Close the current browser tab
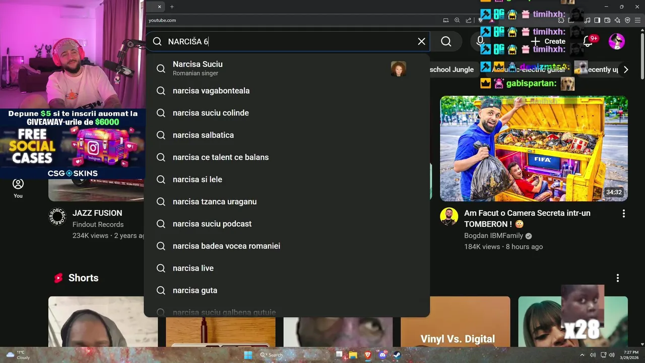The height and width of the screenshot is (363, 645). pyautogui.click(x=160, y=7)
